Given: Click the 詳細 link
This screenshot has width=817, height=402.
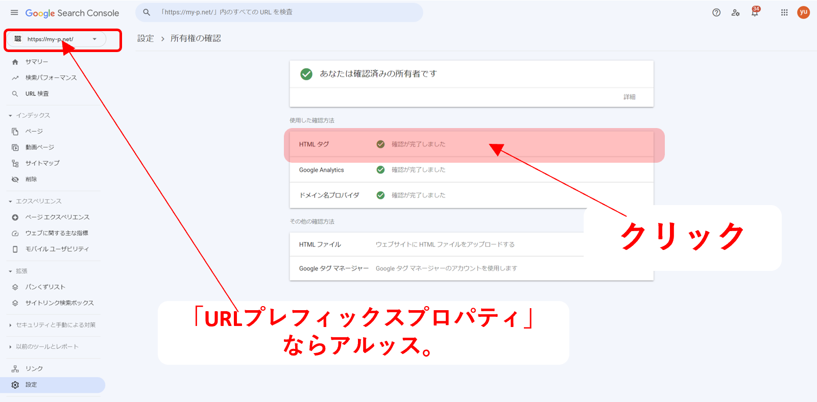Looking at the screenshot, I should (x=630, y=97).
